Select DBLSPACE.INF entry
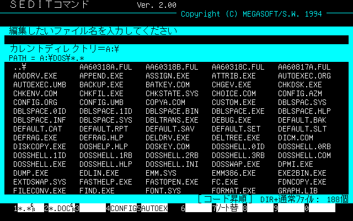353x221 pixels. (x=40, y=120)
